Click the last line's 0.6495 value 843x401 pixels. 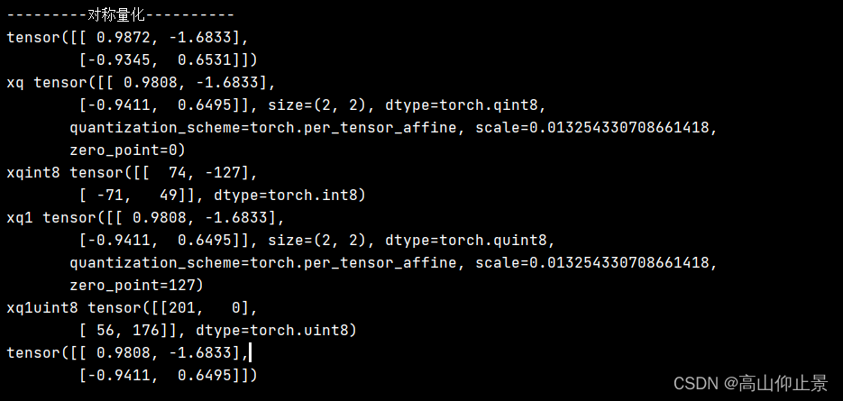196,376
